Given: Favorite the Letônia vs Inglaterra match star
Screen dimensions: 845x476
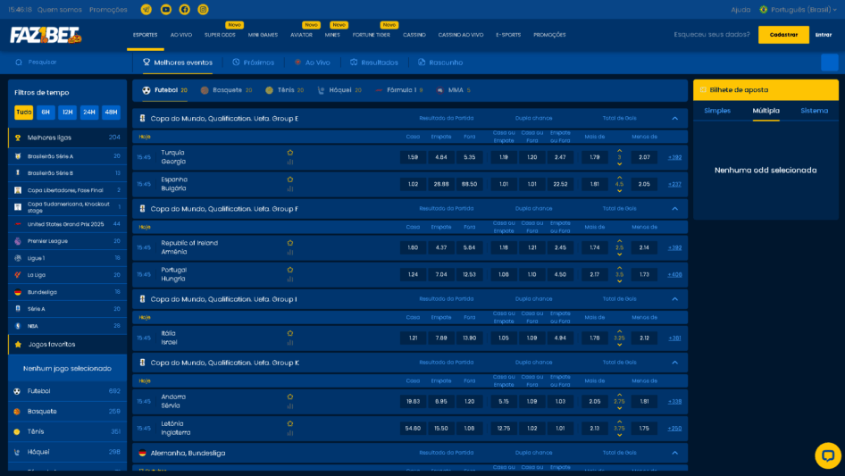Looking at the screenshot, I should coord(290,423).
